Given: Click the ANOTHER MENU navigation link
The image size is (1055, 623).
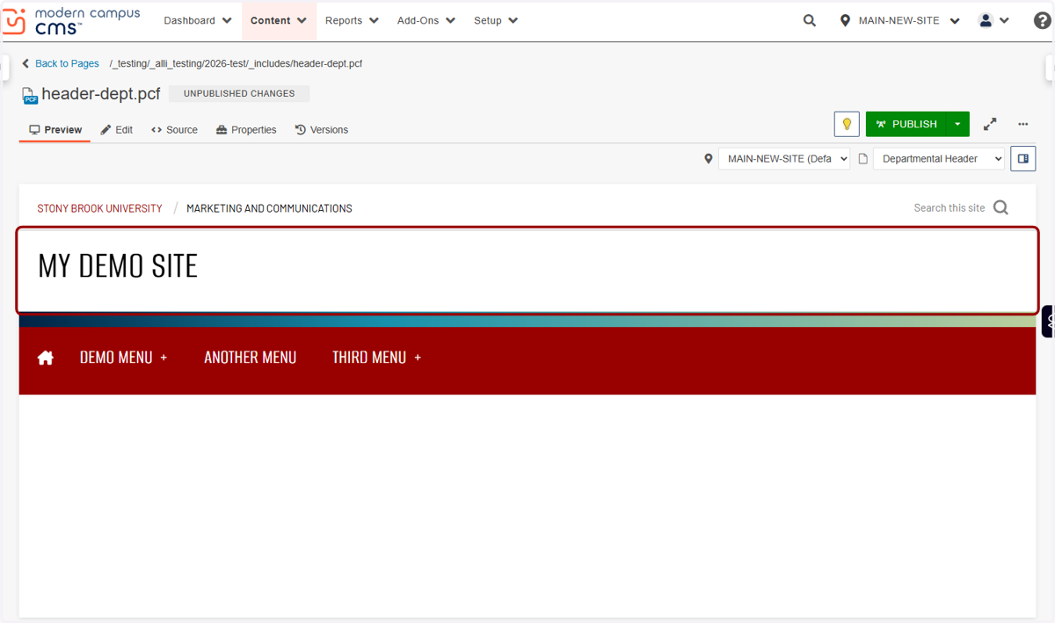Looking at the screenshot, I should click(250, 358).
